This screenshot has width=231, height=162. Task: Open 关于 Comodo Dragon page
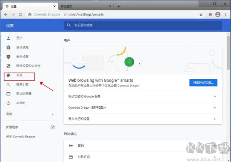click(20, 136)
